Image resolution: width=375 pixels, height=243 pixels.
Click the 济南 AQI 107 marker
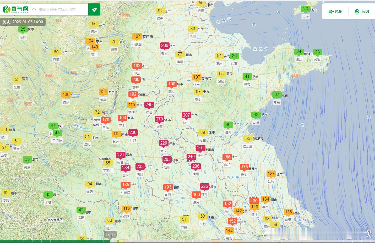point(197,78)
